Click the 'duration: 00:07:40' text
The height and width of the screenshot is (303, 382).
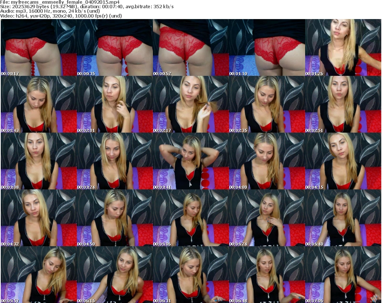(x=101, y=7)
